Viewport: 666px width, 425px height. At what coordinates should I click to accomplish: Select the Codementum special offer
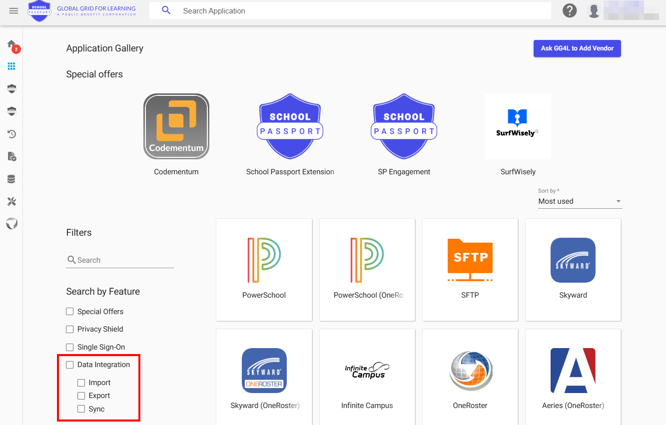(x=176, y=126)
